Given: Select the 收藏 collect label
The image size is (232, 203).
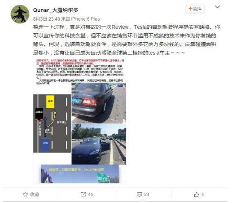Looking at the screenshot, I should (x=35, y=194).
